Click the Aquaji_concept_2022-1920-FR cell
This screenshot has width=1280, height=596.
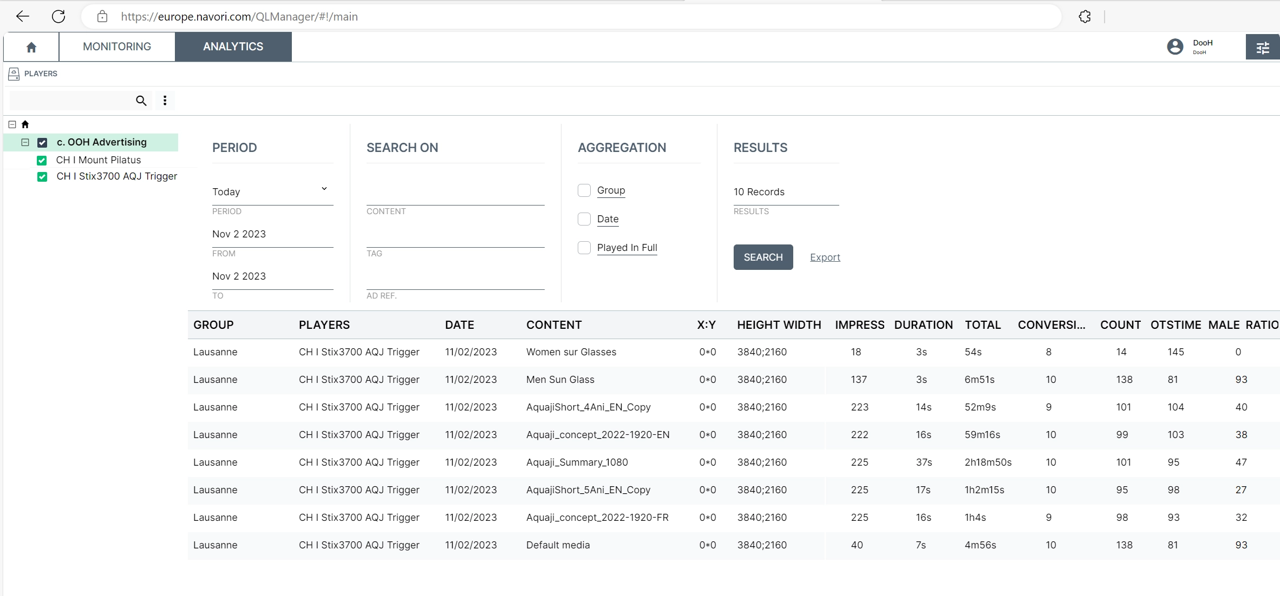[598, 518]
